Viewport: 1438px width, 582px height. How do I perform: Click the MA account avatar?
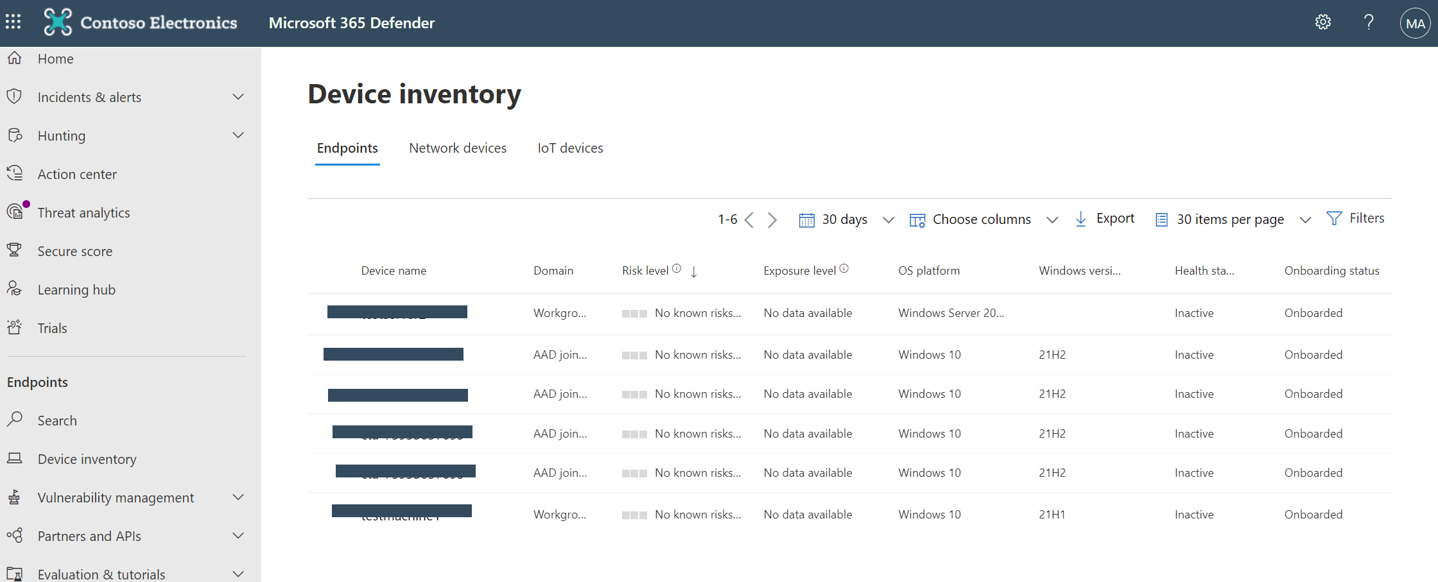[1415, 22]
